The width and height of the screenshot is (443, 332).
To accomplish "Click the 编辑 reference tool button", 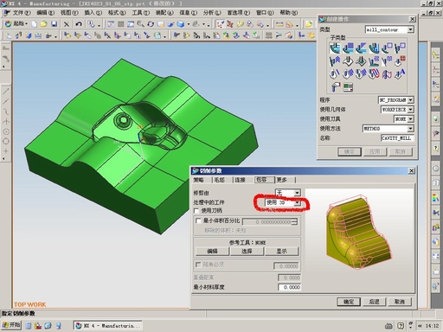I will click(x=212, y=252).
